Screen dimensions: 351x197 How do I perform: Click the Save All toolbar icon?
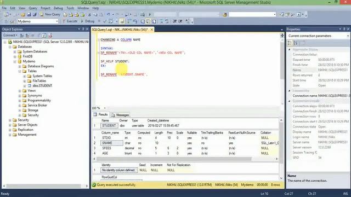pos(35,15)
